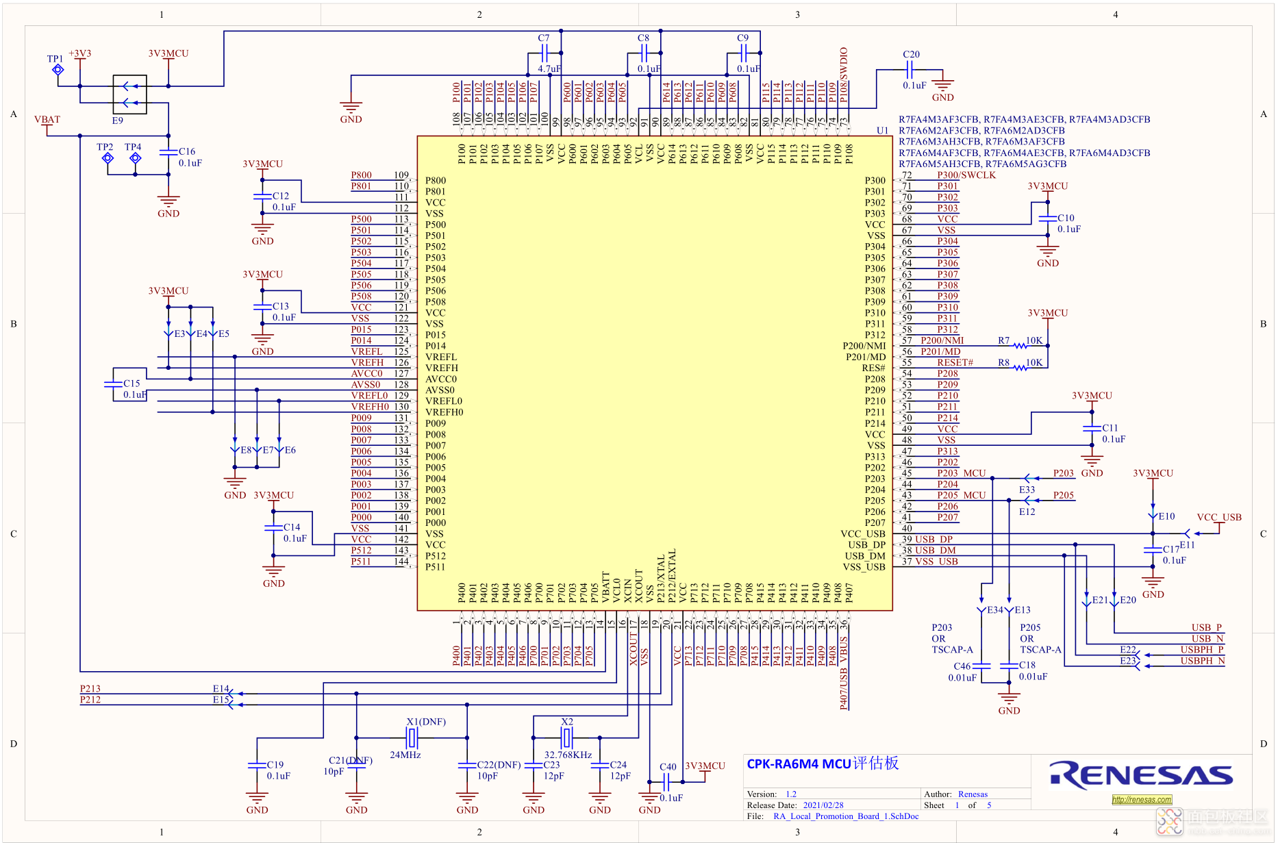The image size is (1278, 843).
Task: Click the P201/MD net label
Action: [x=940, y=351]
